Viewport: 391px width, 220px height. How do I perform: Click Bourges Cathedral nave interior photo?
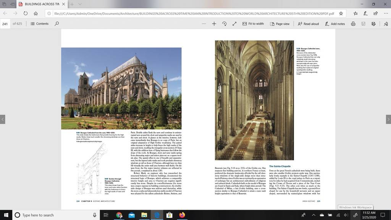click(x=254, y=100)
